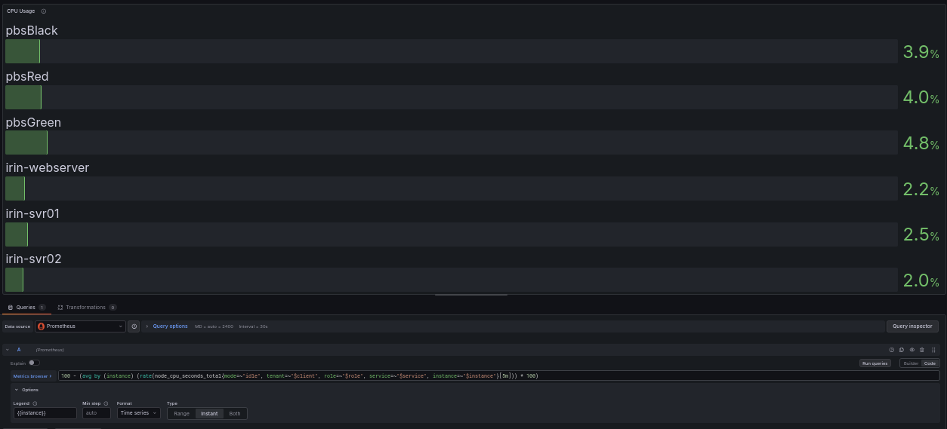This screenshot has width=947, height=429.
Task: Click the pbsBlack CPU bar gauge
Action: click(x=452, y=51)
